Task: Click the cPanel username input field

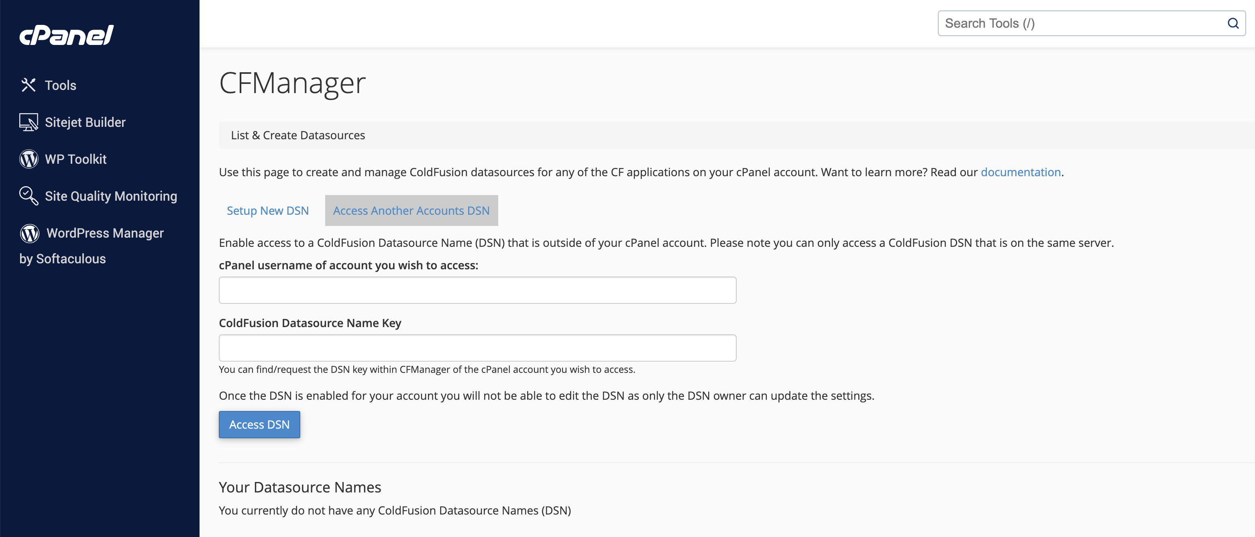Action: pyautogui.click(x=477, y=290)
